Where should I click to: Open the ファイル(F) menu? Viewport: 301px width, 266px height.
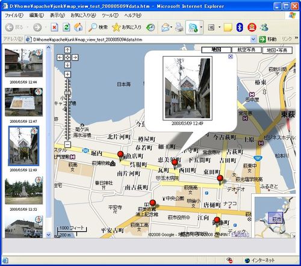pos(14,15)
